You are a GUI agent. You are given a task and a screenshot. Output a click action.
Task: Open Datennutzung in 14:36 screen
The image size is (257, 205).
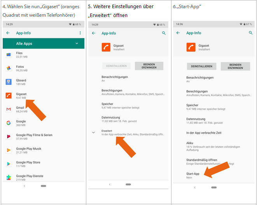click(x=214, y=121)
